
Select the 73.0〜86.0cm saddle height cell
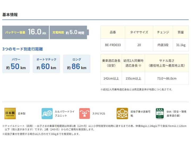[x=167, y=78]
